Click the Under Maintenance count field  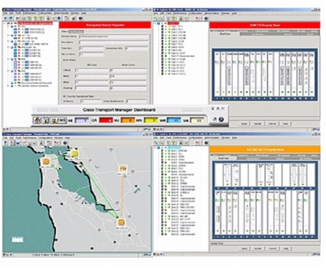[137, 101]
